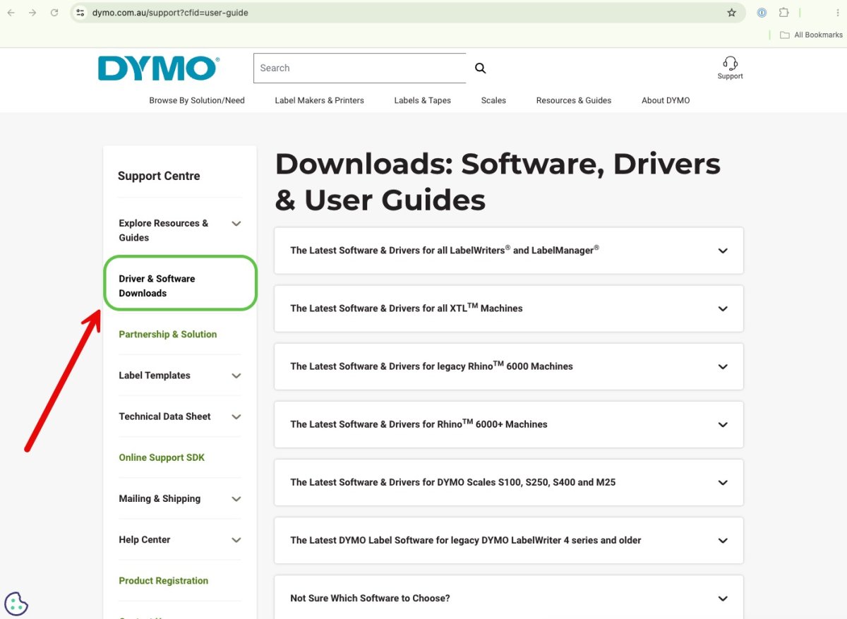The height and width of the screenshot is (619, 847).
Task: Open the All Bookmarks folder
Action: point(811,35)
